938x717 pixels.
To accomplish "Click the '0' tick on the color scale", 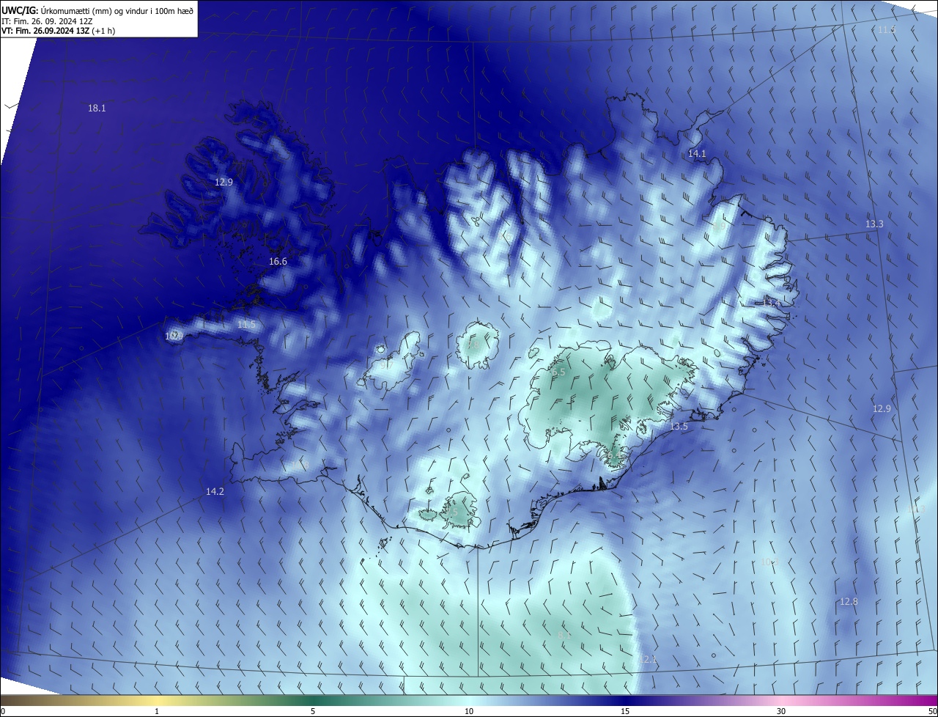I will tap(3, 711).
